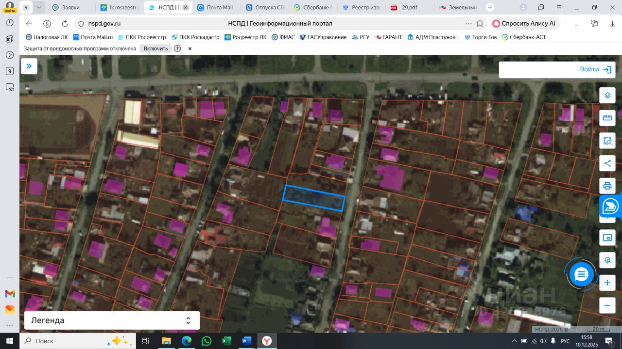Open the ПКК Роскадастр bookmark
This screenshot has height=349, width=622.
(x=195, y=37)
